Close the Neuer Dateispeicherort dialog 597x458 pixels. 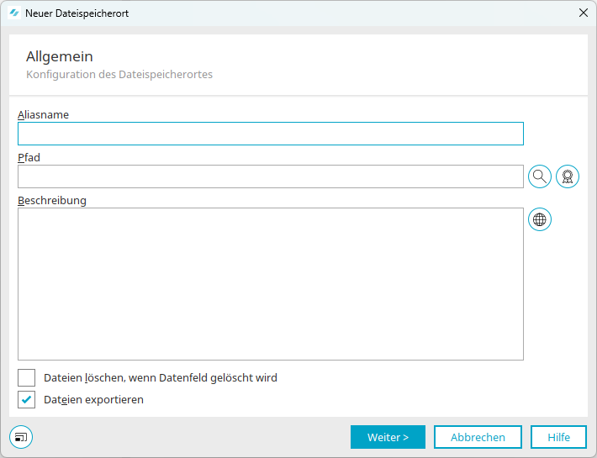583,13
